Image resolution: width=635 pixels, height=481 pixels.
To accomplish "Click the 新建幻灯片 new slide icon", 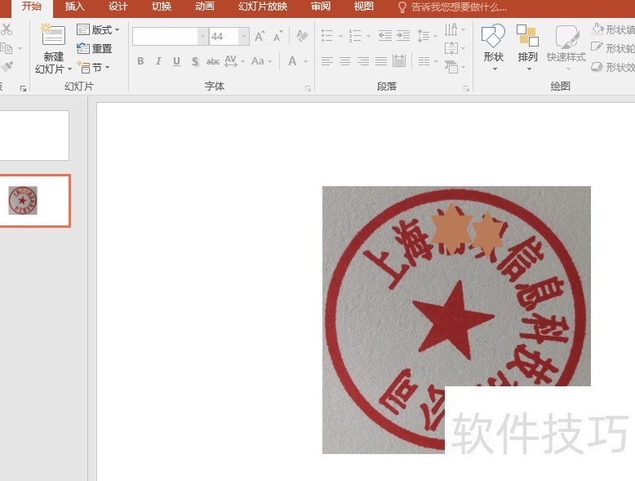I will pyautogui.click(x=53, y=35).
